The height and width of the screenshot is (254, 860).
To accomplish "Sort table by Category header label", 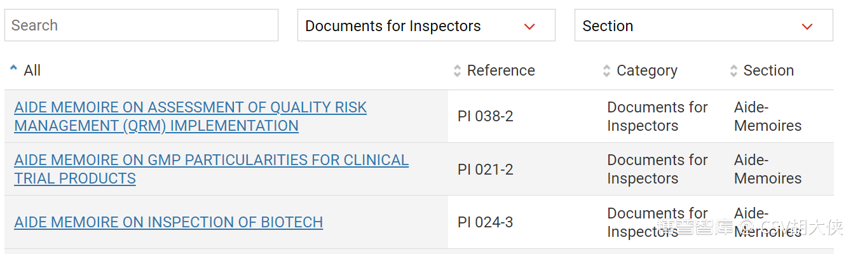I will [x=647, y=70].
